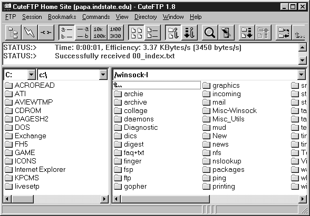Viewport: 310px width, 216px height.
Task: Select the Misc-Winsock remote folder
Action: pyautogui.click(x=230, y=110)
